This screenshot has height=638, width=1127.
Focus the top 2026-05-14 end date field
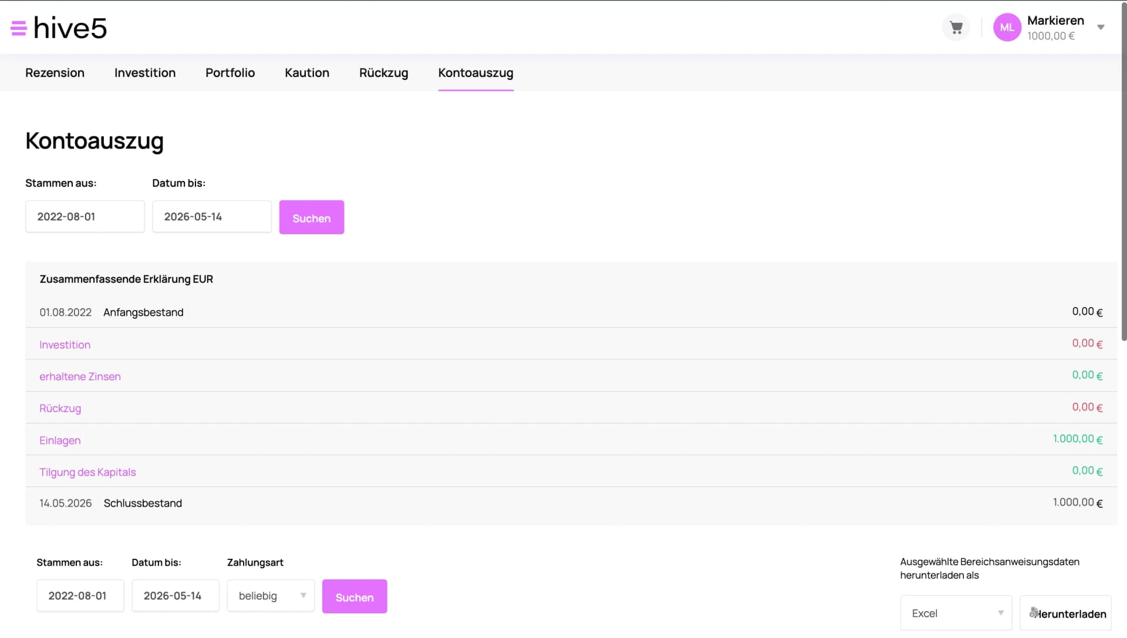212,217
